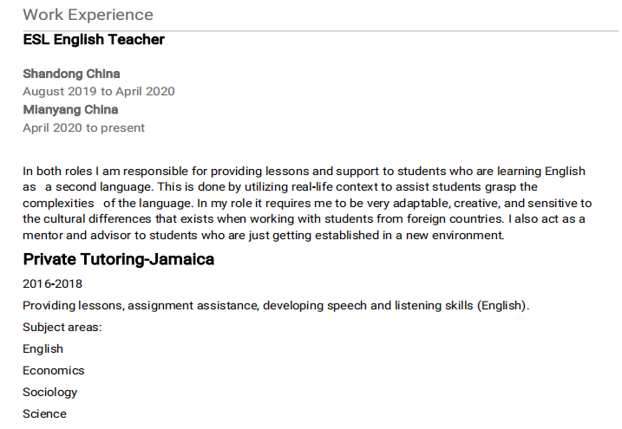Select the Mianyang China location text
This screenshot has width=622, height=429.
[70, 110]
